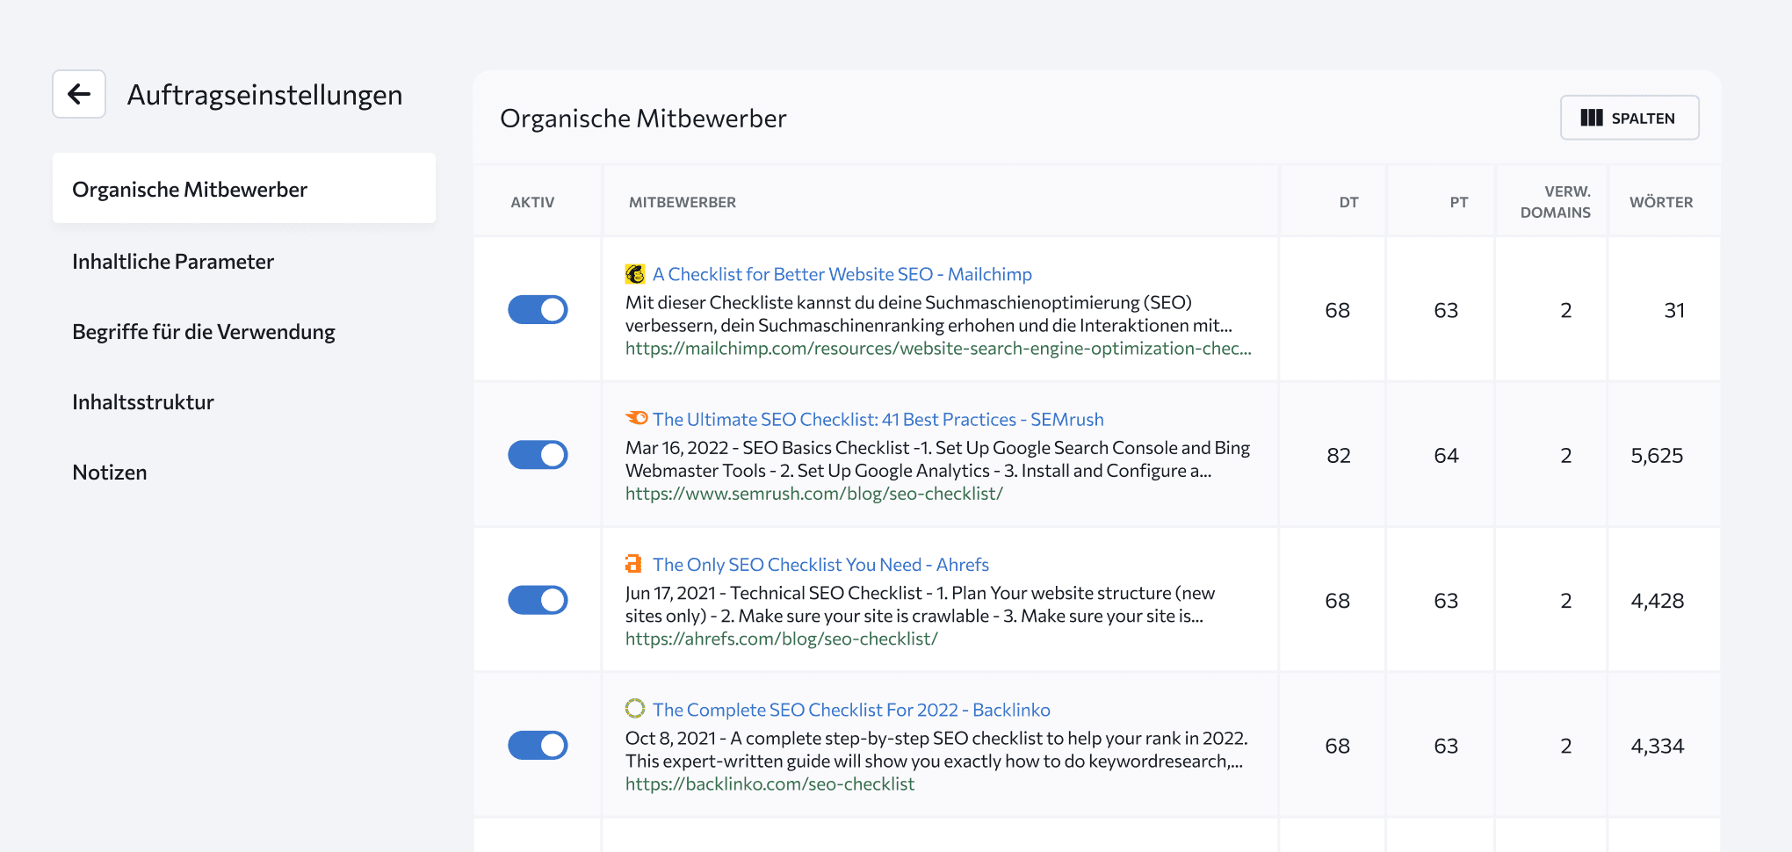The width and height of the screenshot is (1792, 852).
Task: Deactivate the Ahrefs competitor toggle
Action: [537, 600]
